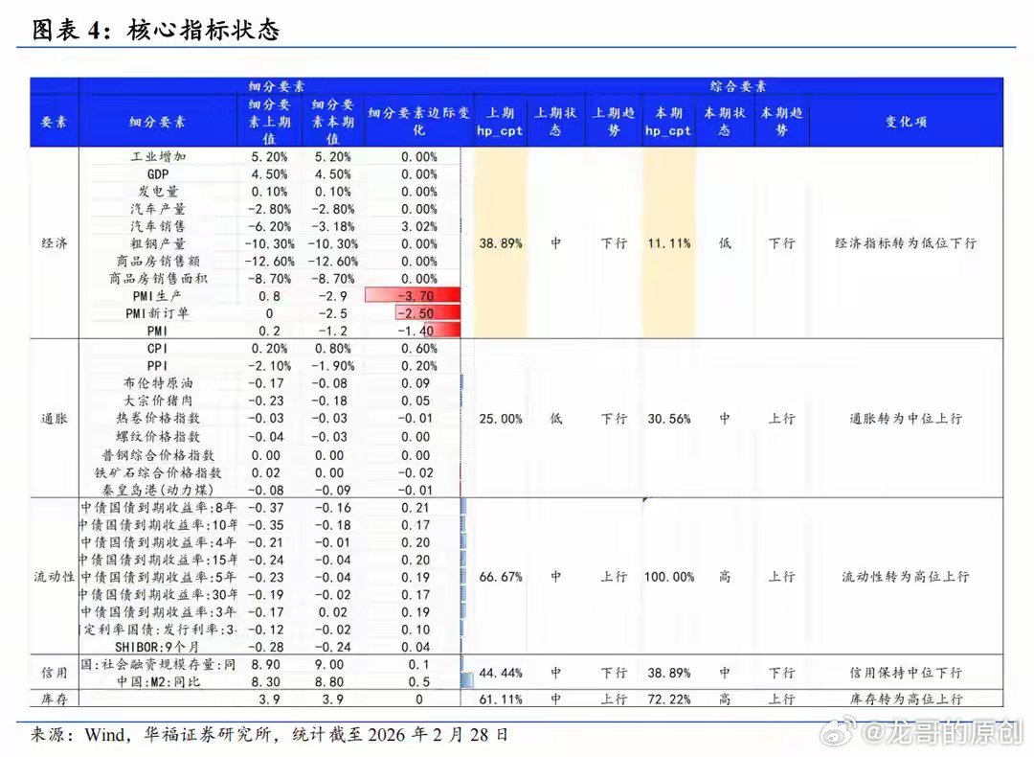Click the GDP row label
1034x757 pixels.
pos(158,174)
